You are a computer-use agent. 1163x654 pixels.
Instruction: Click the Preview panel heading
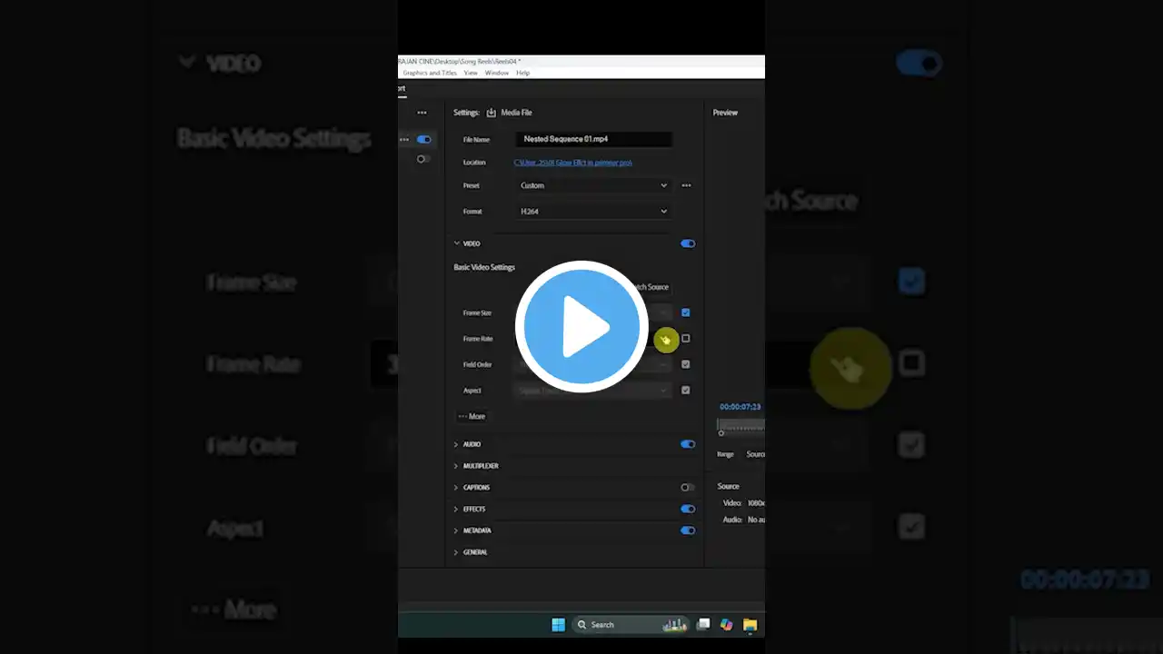coord(725,113)
